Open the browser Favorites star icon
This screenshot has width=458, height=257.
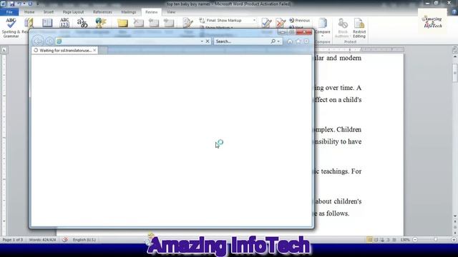point(298,41)
